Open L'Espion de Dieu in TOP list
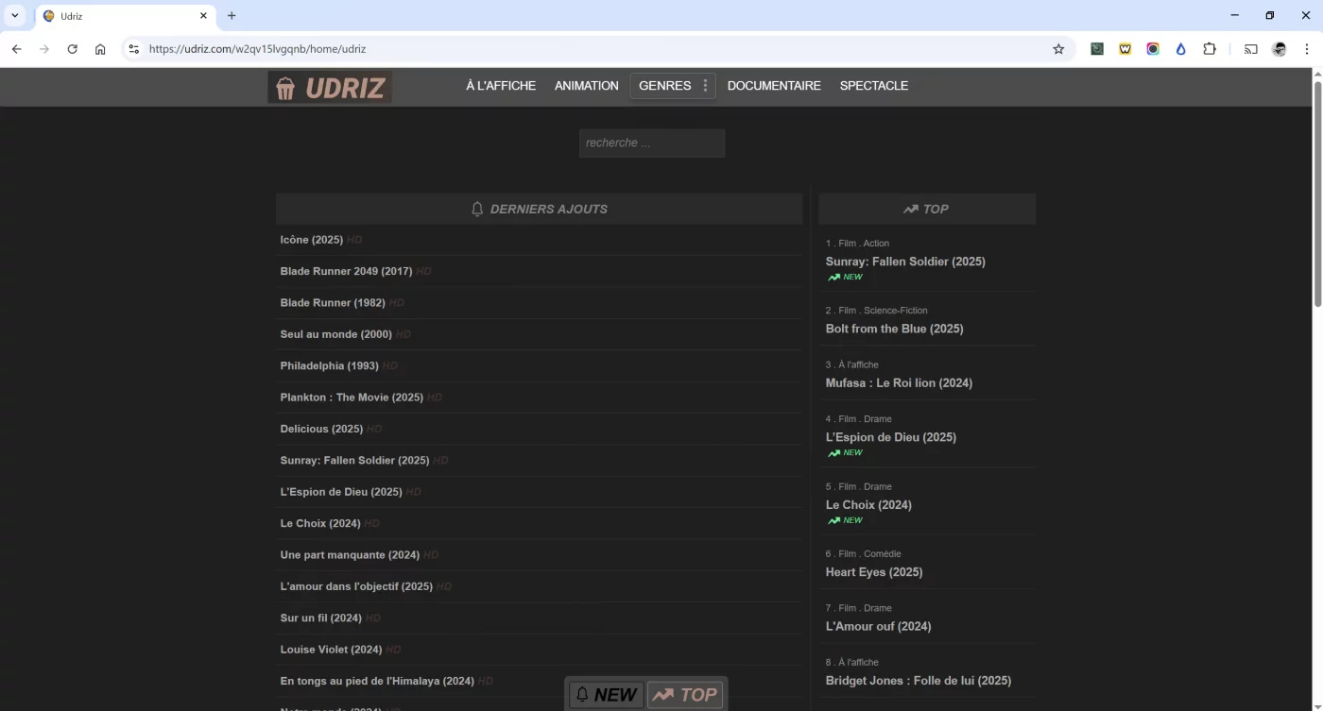Screen dimensions: 1323x711 coord(891,437)
